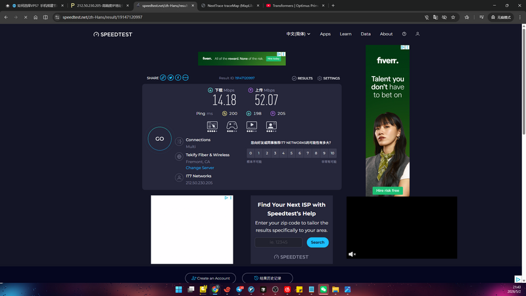Open WeChat from taskbar
Viewport: 526px width, 296px height.
(323, 289)
